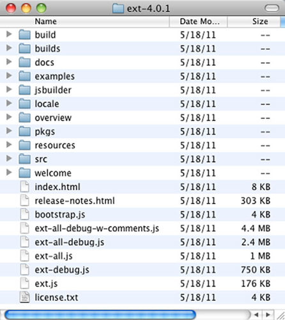
Task: Expand the docs folder disclosure triangle
Action: click(x=9, y=62)
